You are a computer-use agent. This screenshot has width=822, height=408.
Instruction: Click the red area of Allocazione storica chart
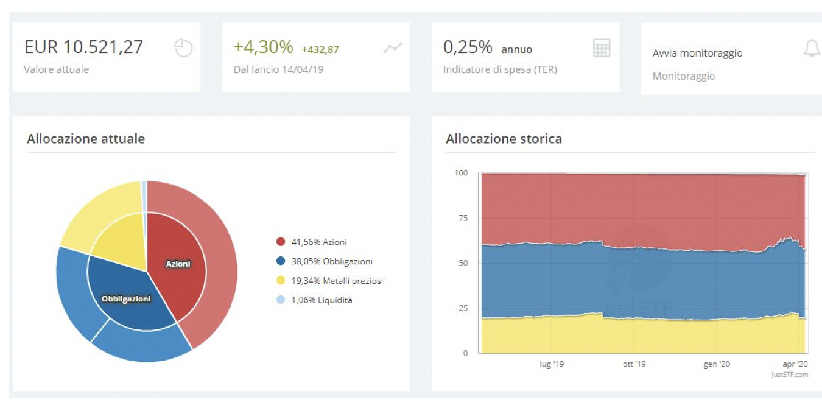[x=639, y=207]
